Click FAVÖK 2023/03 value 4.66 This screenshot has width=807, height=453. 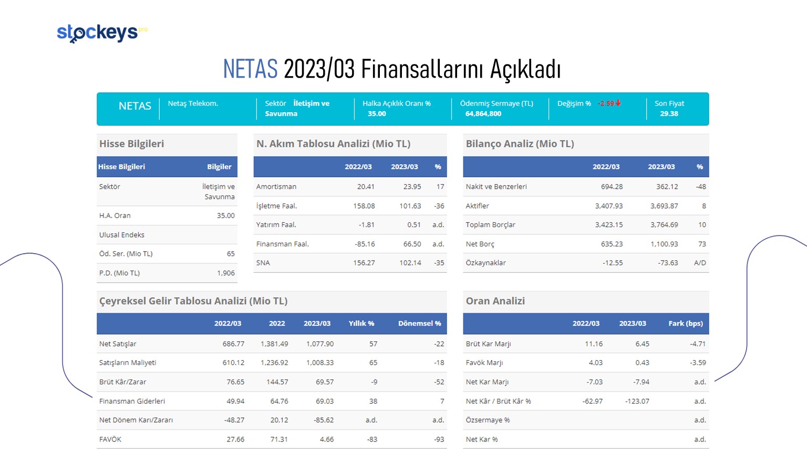point(327,439)
